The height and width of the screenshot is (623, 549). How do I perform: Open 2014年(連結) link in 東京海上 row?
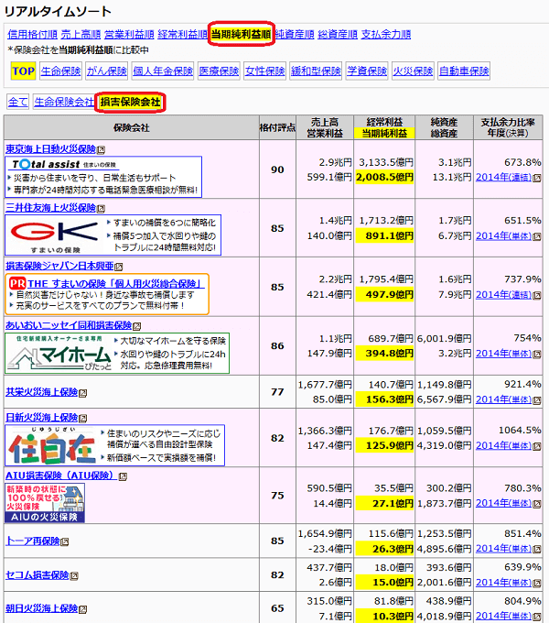[x=503, y=177]
